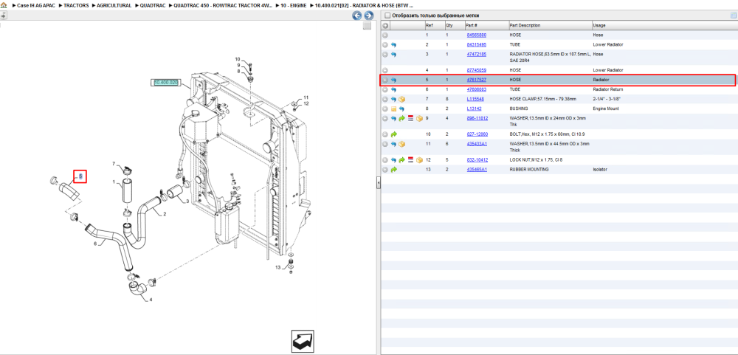Add HOSE 87745059 with its plus icon
This screenshot has width=738, height=355.
tap(385, 70)
